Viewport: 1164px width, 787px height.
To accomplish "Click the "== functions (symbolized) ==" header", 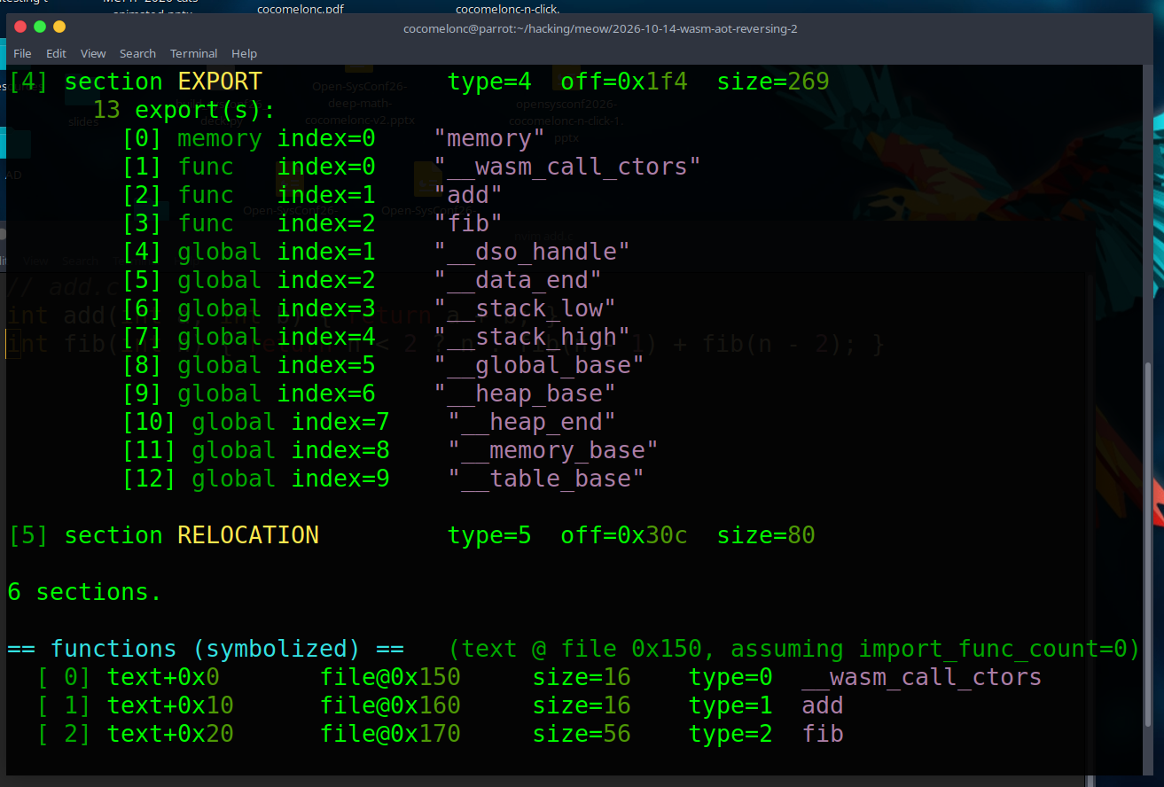I will coord(206,649).
